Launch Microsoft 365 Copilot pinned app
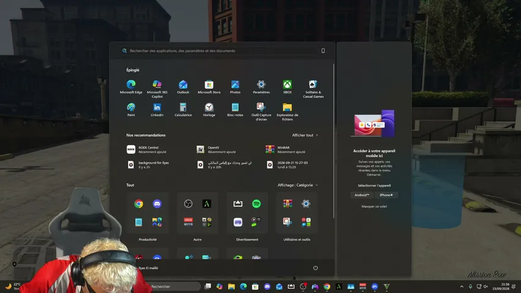This screenshot has width=521, height=293. click(157, 89)
